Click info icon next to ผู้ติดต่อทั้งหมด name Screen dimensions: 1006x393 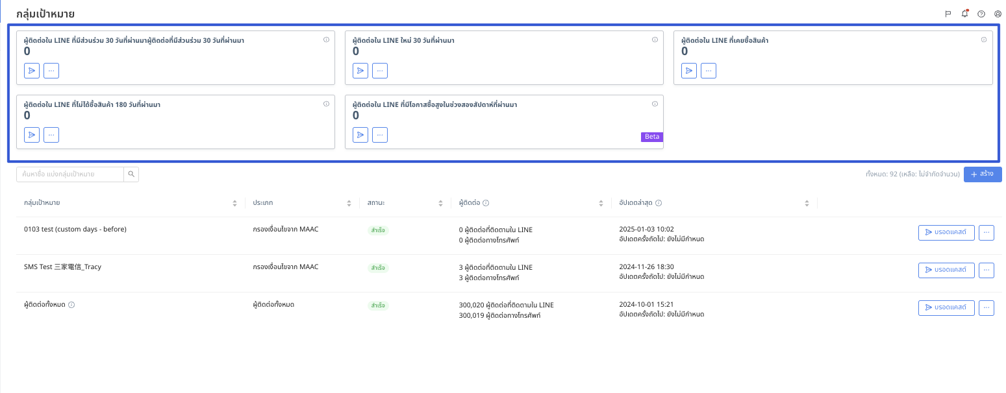click(71, 305)
